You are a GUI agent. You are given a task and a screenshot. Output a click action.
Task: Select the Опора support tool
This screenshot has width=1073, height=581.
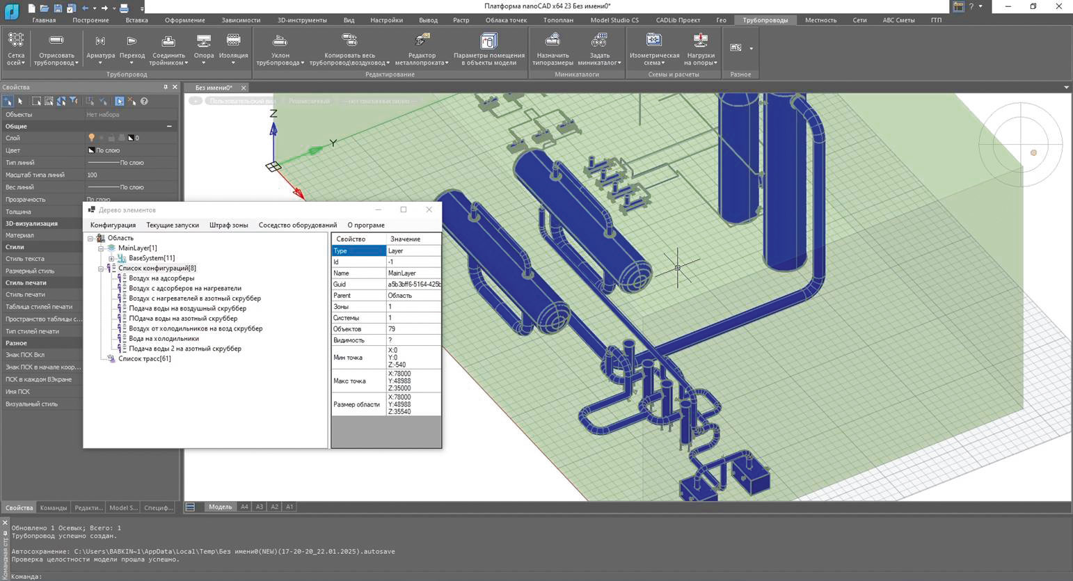coord(204,48)
